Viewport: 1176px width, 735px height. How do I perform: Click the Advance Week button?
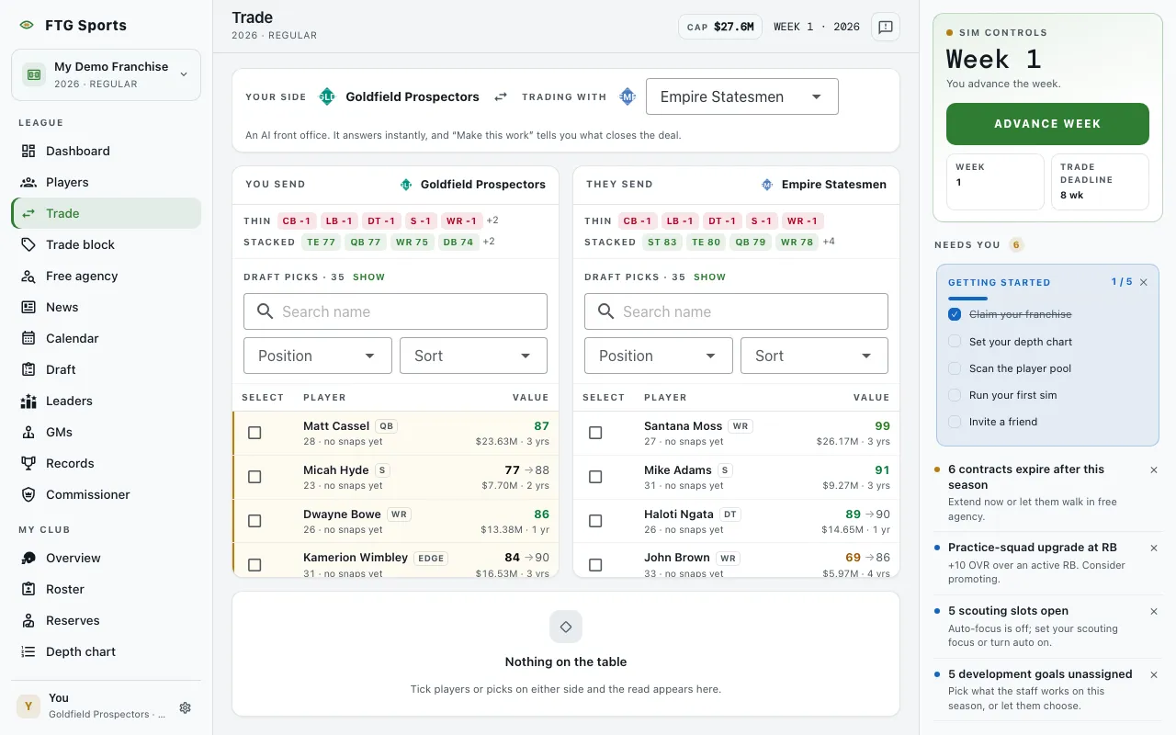pyautogui.click(x=1047, y=124)
